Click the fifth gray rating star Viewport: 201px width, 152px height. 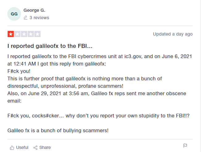[x=38, y=34]
